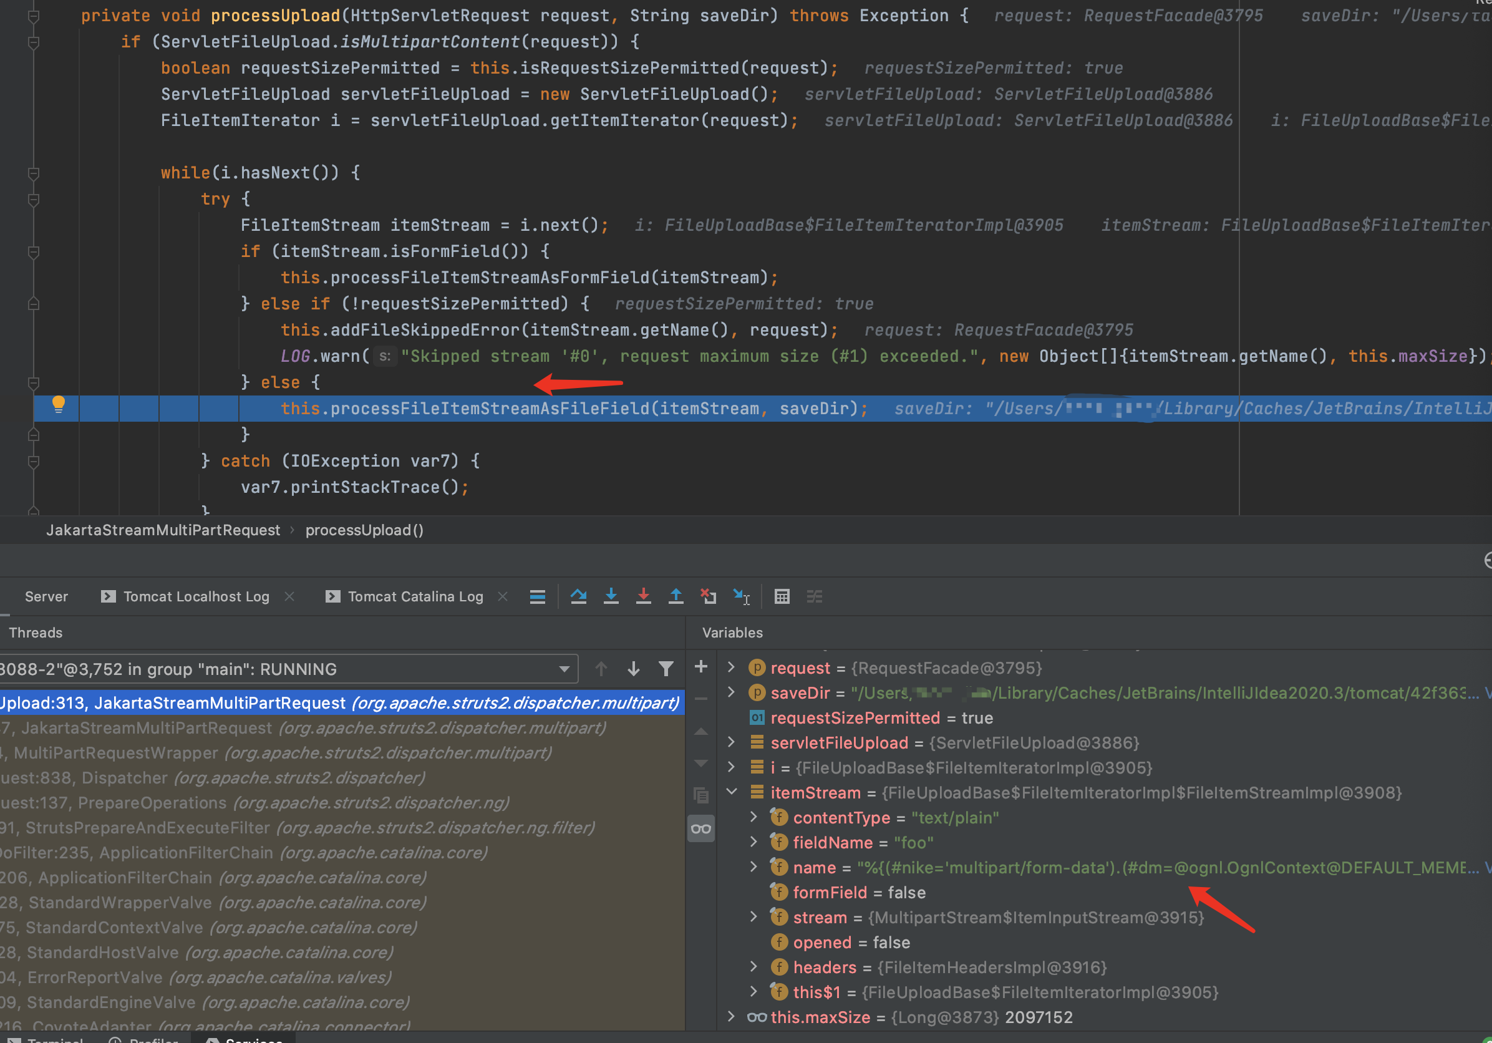Collapse the try block fold marker
1492x1043 pixels.
coord(34,199)
